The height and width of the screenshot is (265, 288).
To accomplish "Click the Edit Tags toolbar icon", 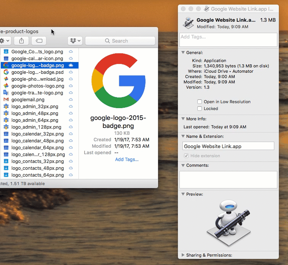I will pos(39,41).
